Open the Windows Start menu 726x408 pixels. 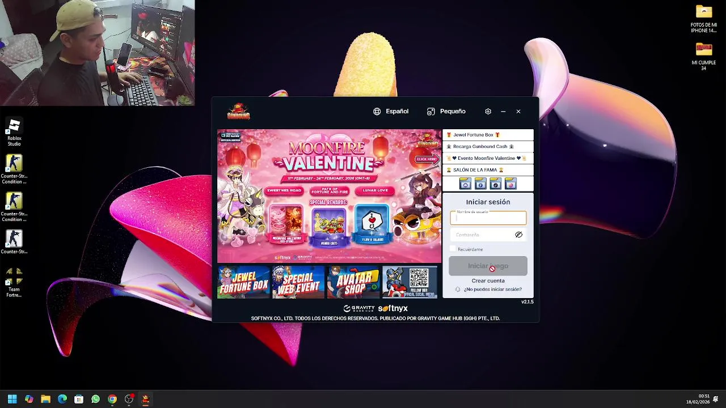tap(12, 399)
